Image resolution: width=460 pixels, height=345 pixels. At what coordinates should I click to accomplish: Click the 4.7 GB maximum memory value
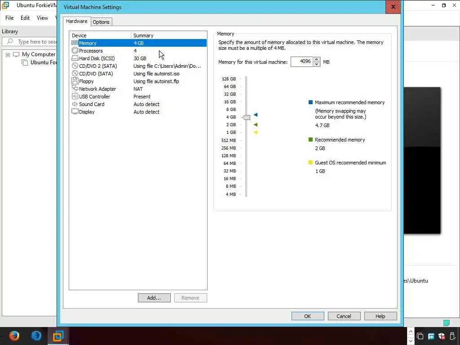tap(322, 125)
